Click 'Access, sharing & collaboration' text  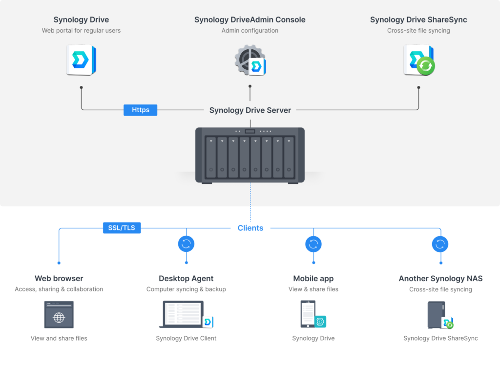(x=59, y=289)
